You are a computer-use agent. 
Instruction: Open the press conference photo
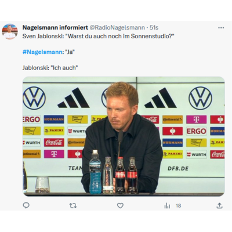tap(124, 136)
